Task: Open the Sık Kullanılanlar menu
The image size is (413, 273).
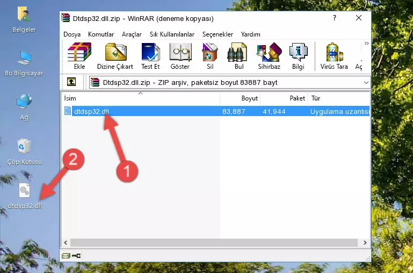Action: [172, 34]
